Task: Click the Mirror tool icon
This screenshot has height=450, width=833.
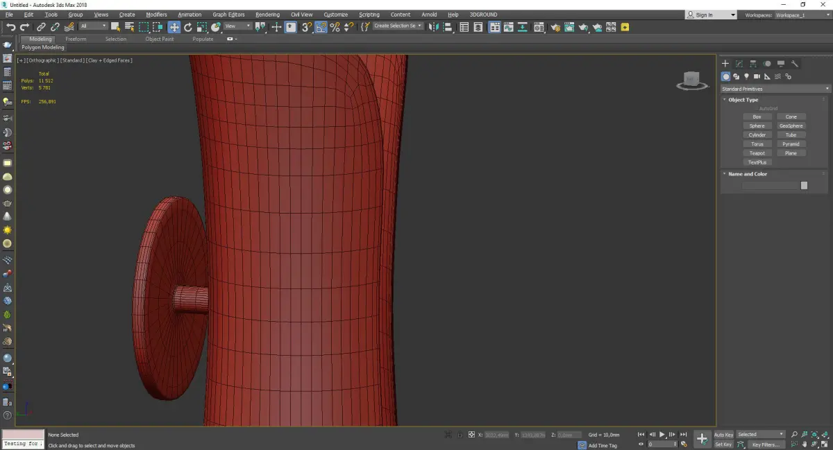Action: click(x=433, y=27)
